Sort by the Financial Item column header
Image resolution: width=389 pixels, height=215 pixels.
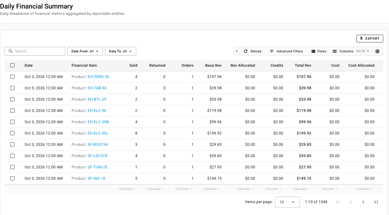point(84,65)
